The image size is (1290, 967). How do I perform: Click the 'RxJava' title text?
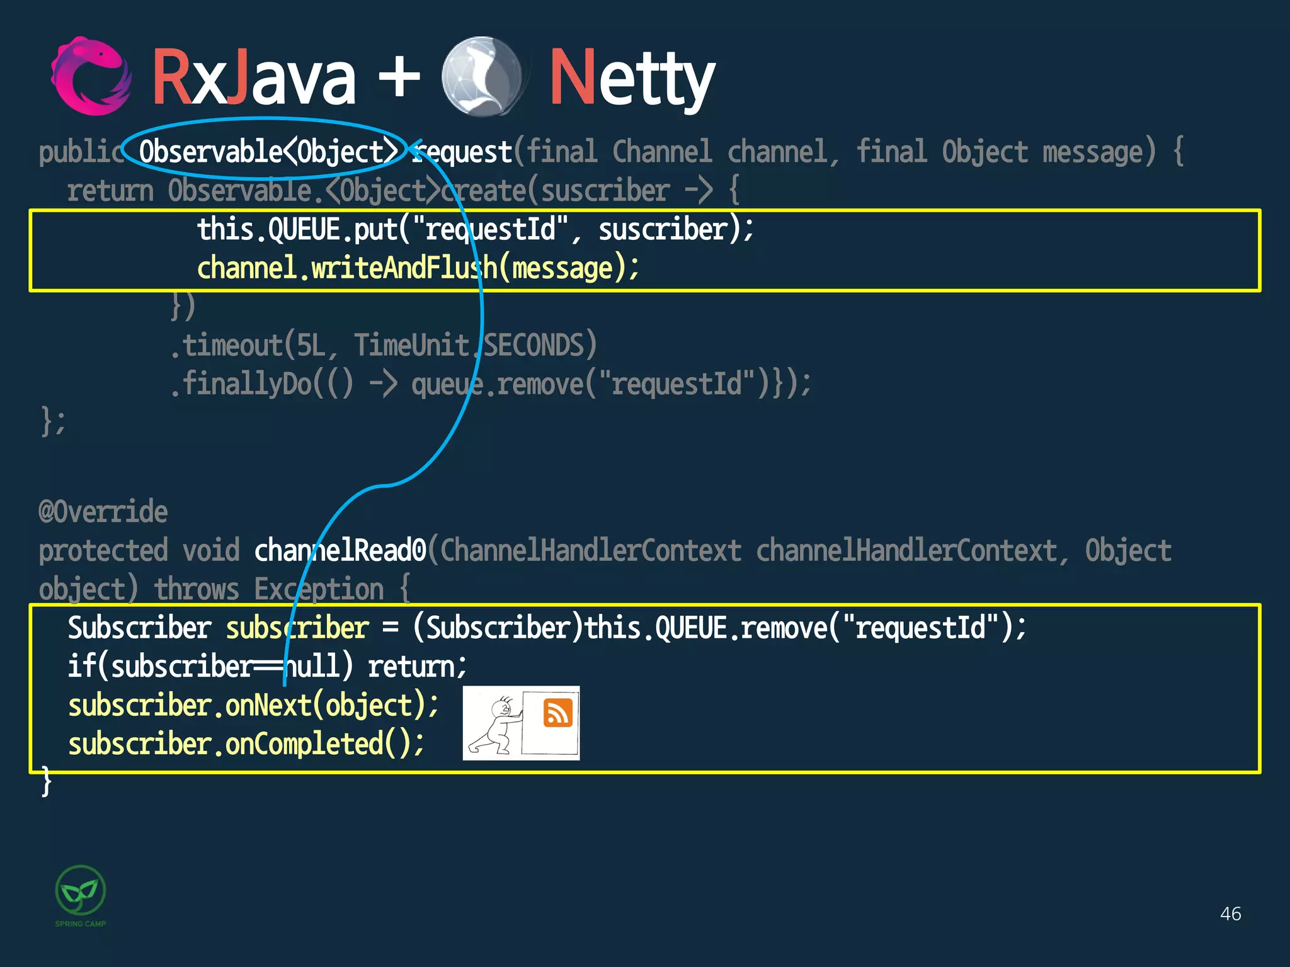pyautogui.click(x=253, y=79)
